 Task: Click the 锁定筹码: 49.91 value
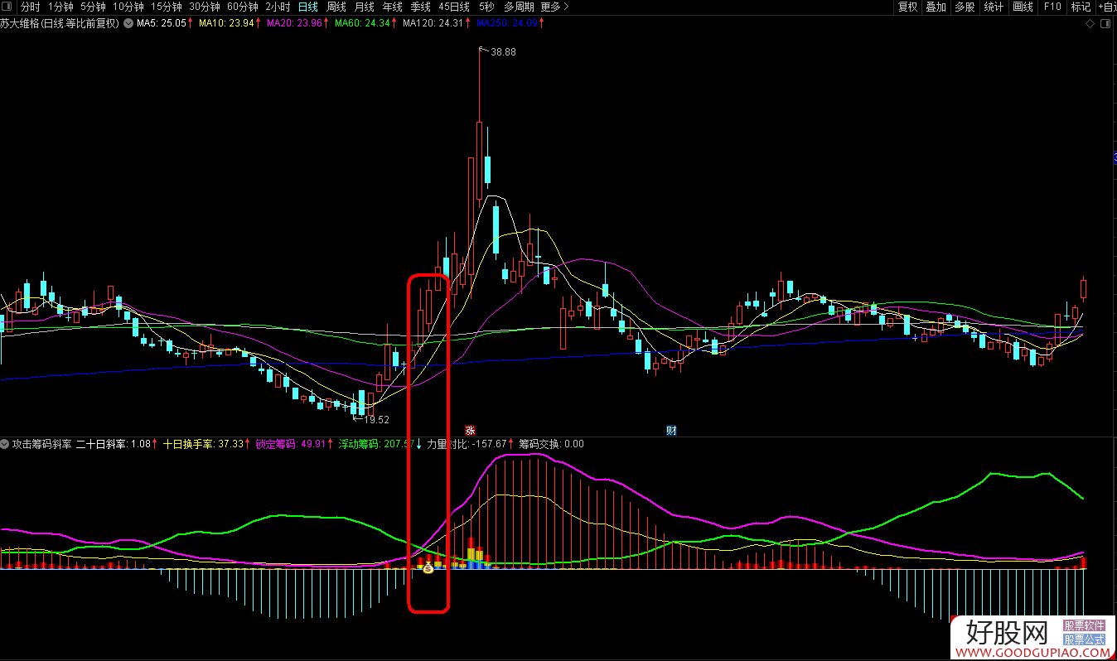coord(290,444)
